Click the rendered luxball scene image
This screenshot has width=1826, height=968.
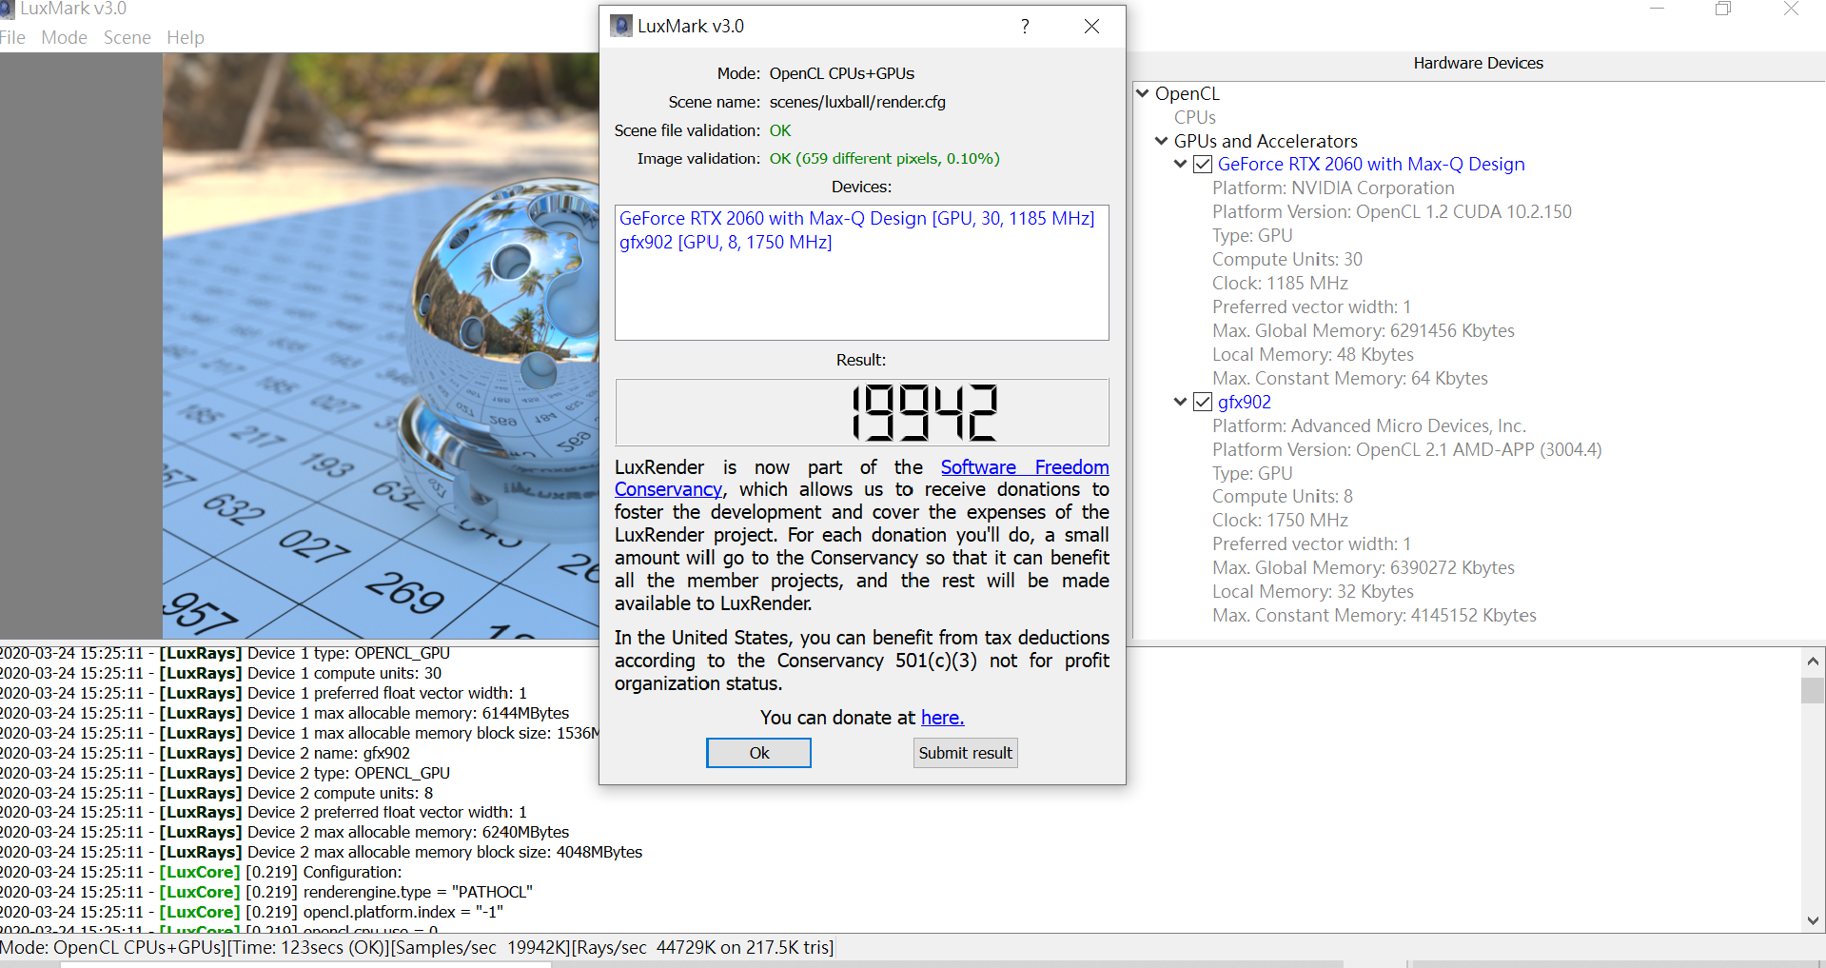coord(381,346)
